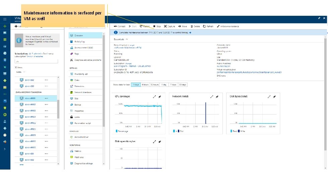This screenshot has width=328, height=185.
Task: Click Initiate maintenance button
Action: (x=228, y=27)
